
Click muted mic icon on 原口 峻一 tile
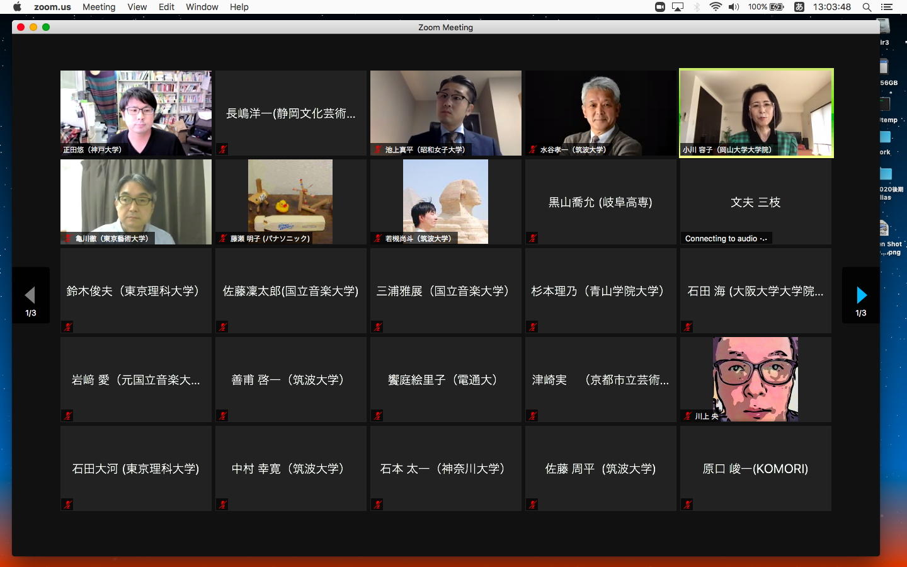pyautogui.click(x=687, y=505)
